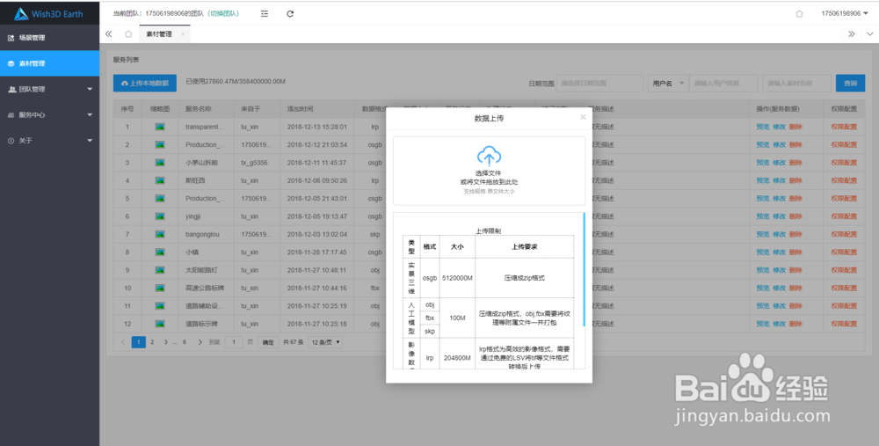This screenshot has width=879, height=446.
Task: Toggle the sidebar collapse icon in header
Action: click(265, 13)
